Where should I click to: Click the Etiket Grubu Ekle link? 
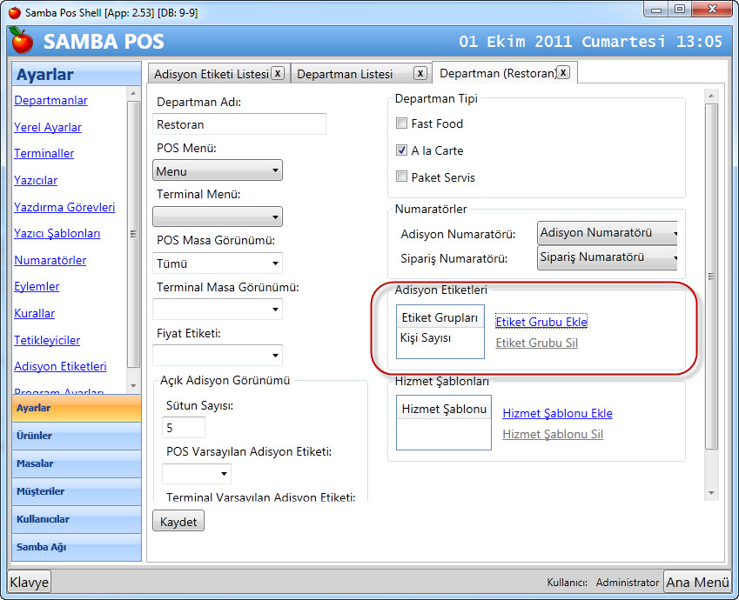click(x=541, y=322)
